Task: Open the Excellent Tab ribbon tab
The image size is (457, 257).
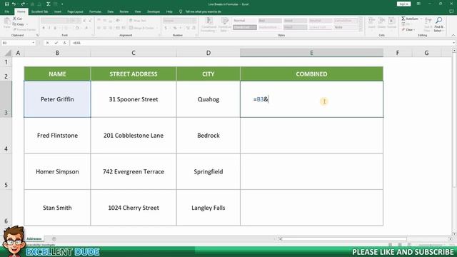Action: click(40, 11)
